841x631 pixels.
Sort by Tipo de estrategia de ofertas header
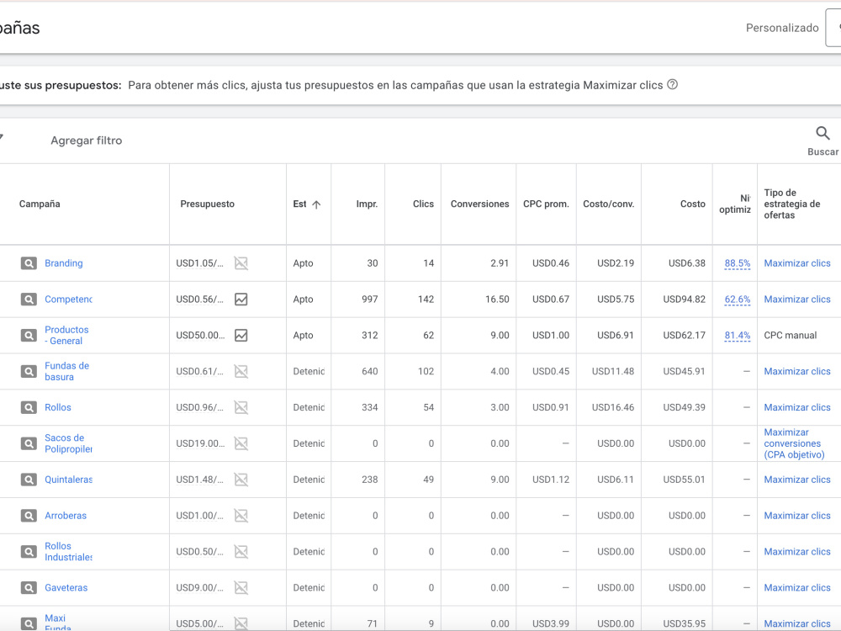coord(791,204)
